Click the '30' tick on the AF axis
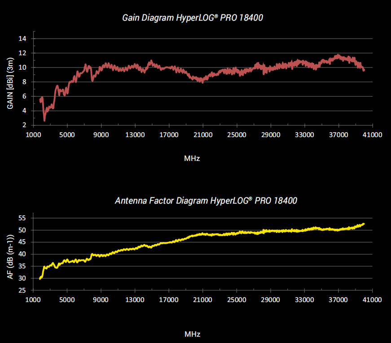The height and width of the screenshot is (343, 391). click(x=22, y=278)
